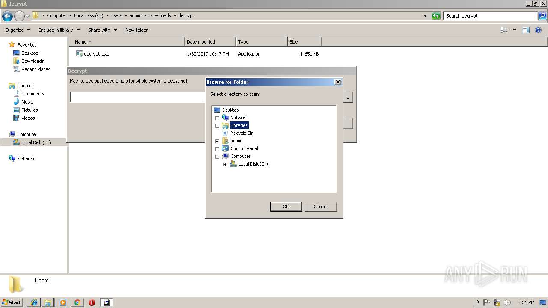Select Documents under Libraries sidebar
Image resolution: width=548 pixels, height=308 pixels.
tap(33, 94)
